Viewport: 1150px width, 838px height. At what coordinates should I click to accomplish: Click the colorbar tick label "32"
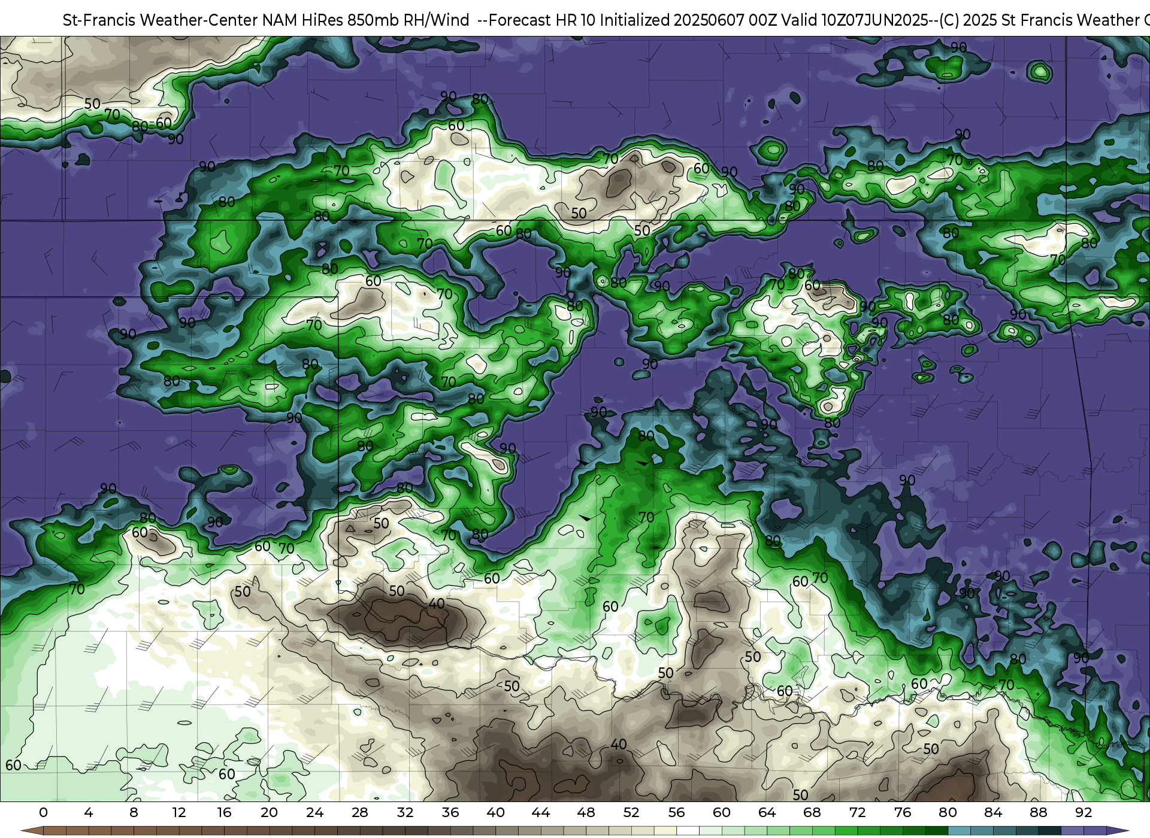(405, 812)
